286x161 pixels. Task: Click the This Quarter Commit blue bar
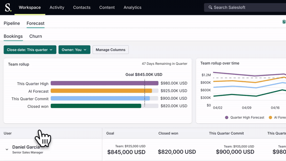coord(100,98)
